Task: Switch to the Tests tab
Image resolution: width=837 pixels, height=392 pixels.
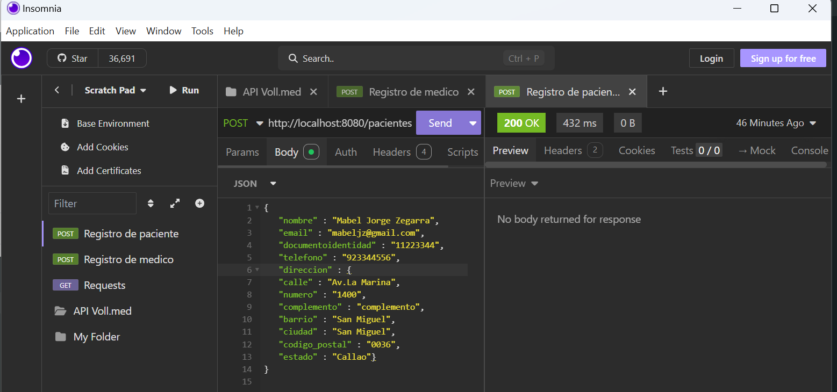Action: click(x=696, y=150)
